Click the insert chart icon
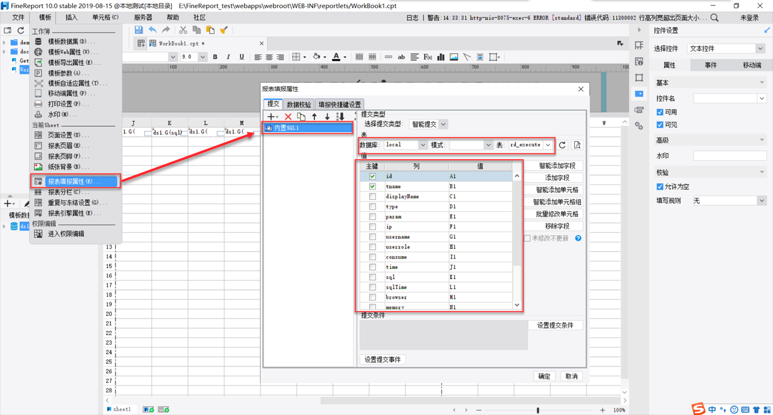 click(441, 57)
